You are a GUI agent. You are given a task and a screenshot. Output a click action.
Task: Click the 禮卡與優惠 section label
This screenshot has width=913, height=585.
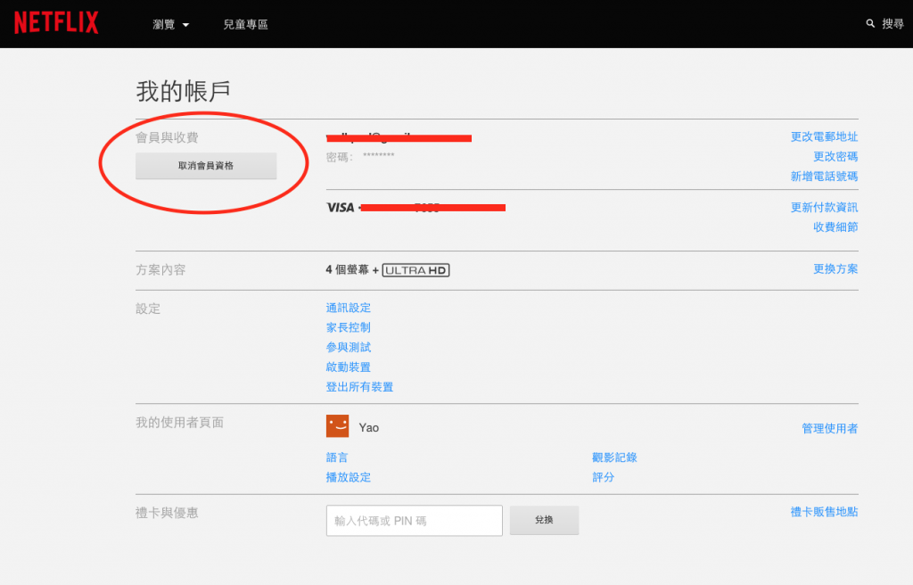click(x=167, y=513)
